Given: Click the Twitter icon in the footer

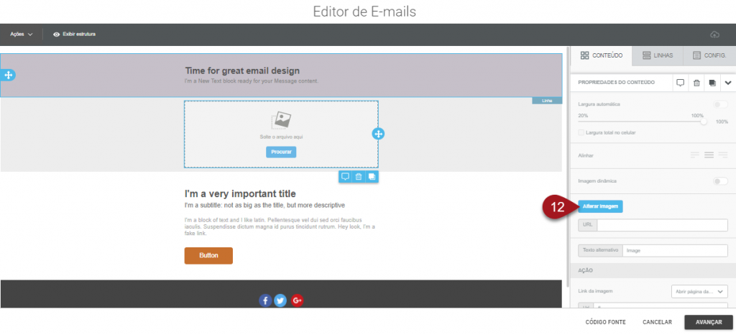Looking at the screenshot, I should [x=280, y=300].
